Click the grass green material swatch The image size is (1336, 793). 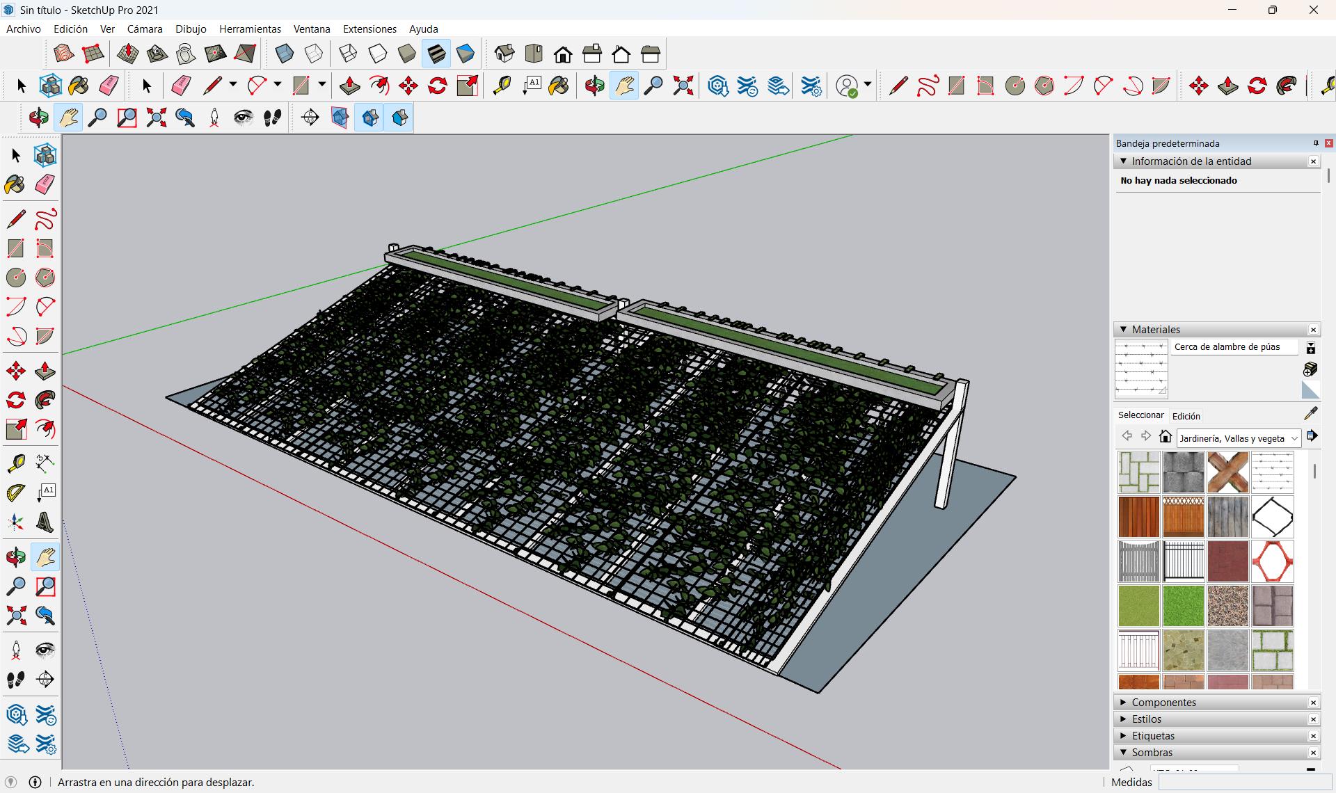(x=1183, y=606)
